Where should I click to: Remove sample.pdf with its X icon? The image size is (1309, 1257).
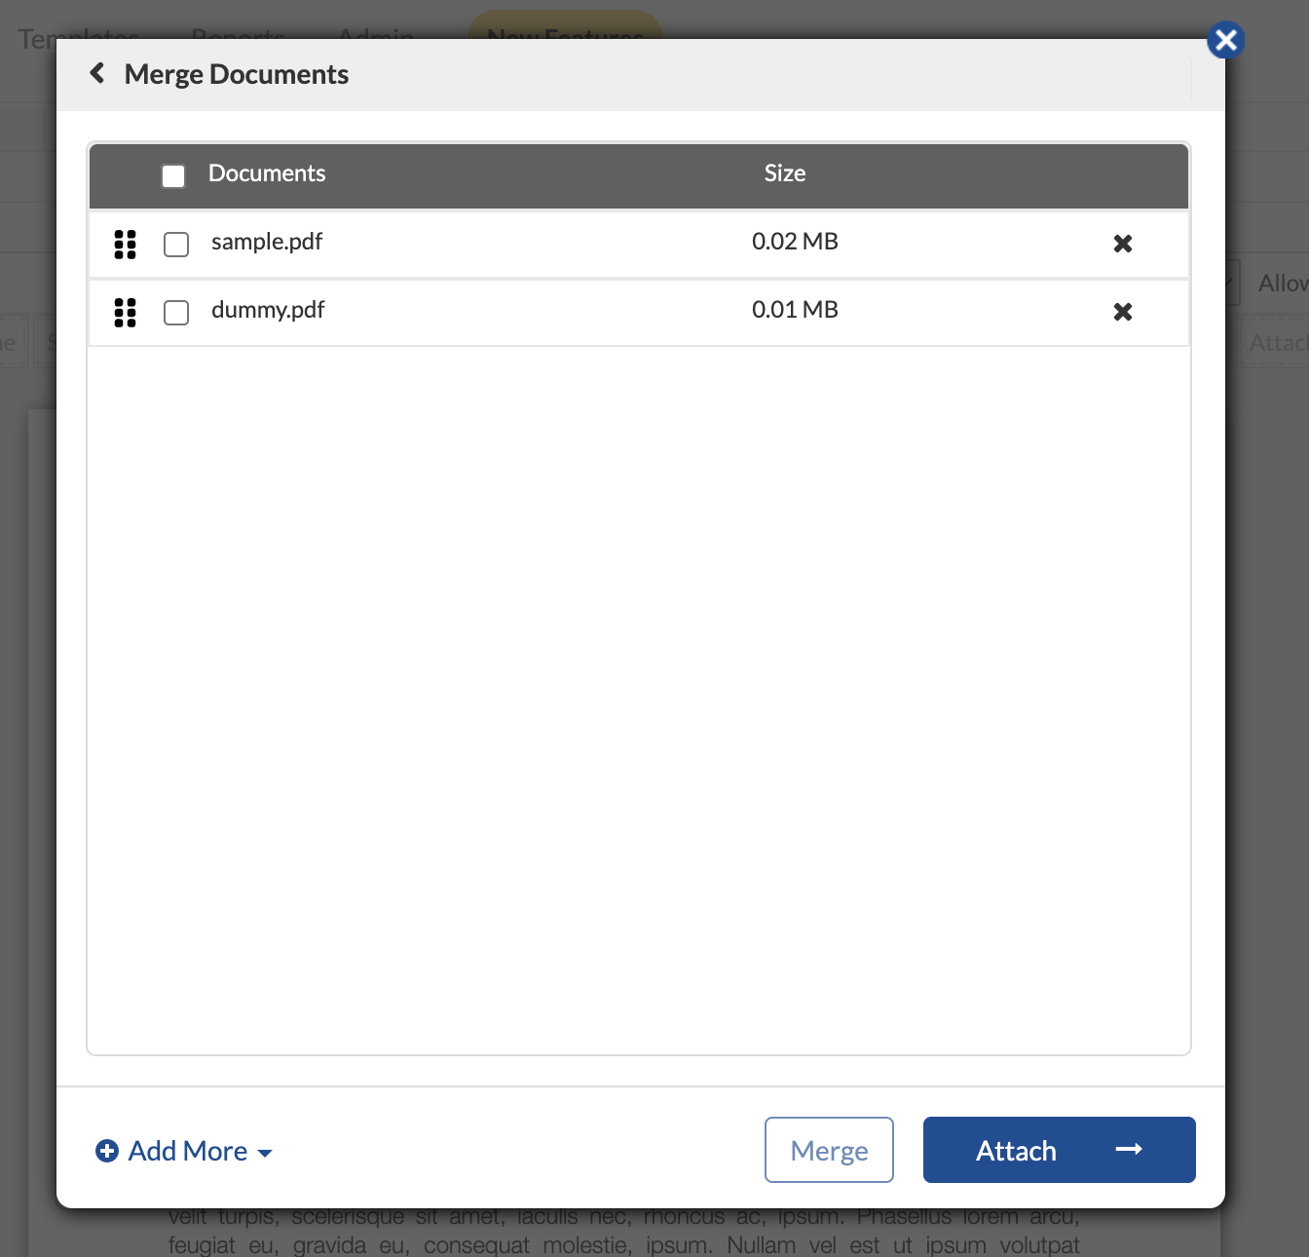1122,244
